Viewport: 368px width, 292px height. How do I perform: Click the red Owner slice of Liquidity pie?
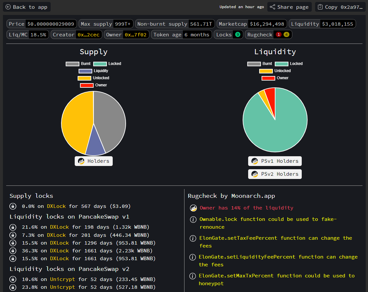coord(271,99)
